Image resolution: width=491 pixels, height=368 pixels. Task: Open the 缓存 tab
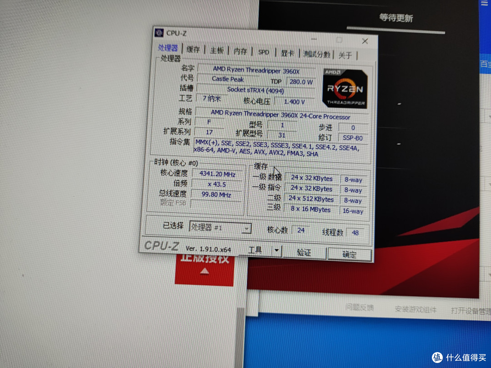193,50
